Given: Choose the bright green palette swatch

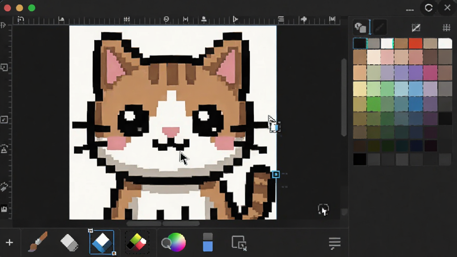Looking at the screenshot, I should [374, 104].
